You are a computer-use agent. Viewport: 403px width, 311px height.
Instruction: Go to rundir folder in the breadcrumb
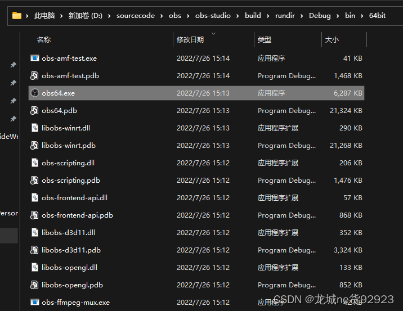285,16
